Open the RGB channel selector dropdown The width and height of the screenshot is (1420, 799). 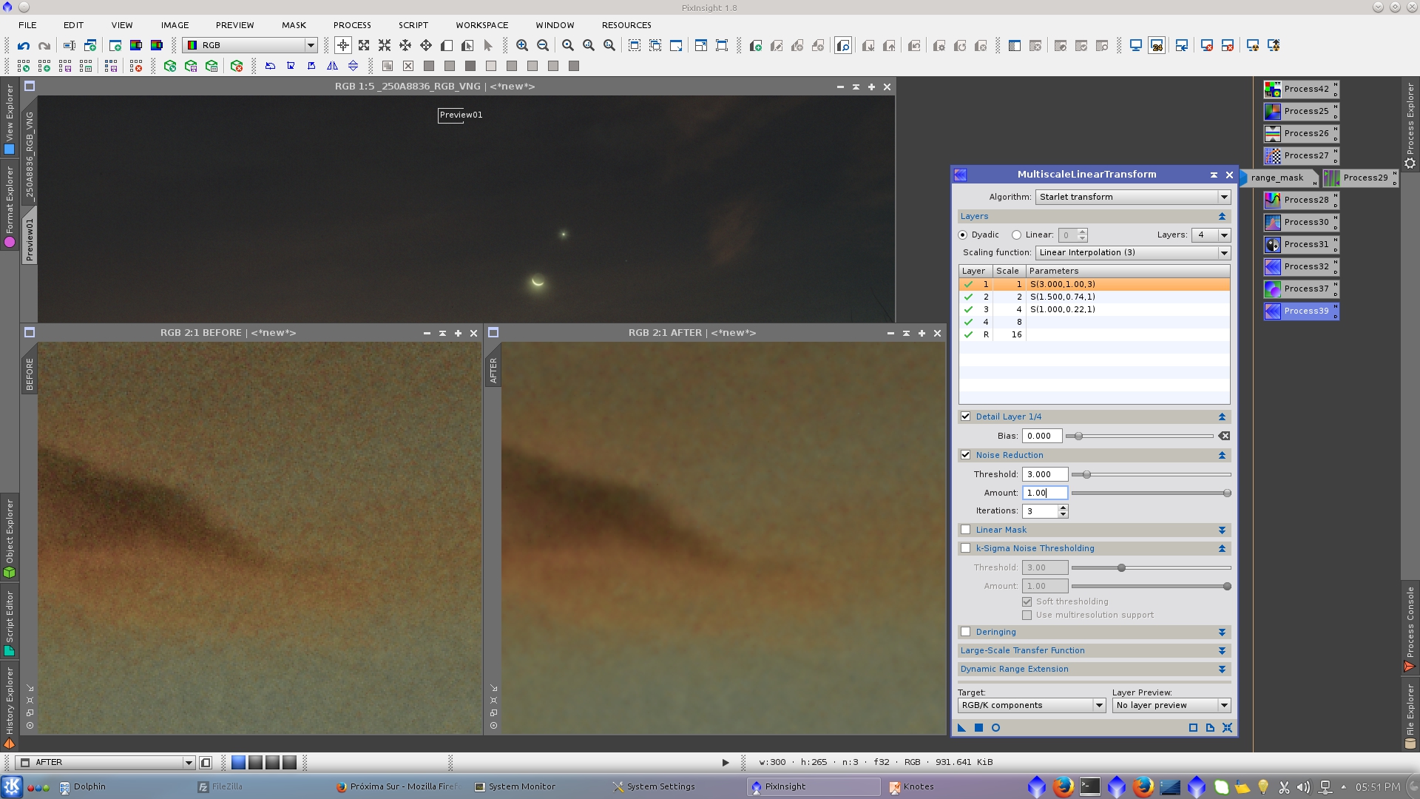(x=250, y=45)
